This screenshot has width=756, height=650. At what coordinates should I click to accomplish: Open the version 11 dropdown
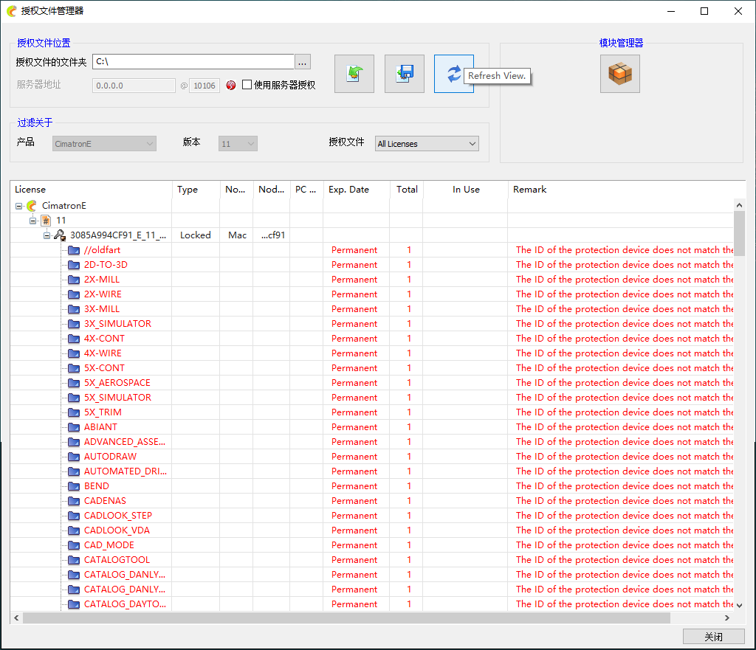238,144
